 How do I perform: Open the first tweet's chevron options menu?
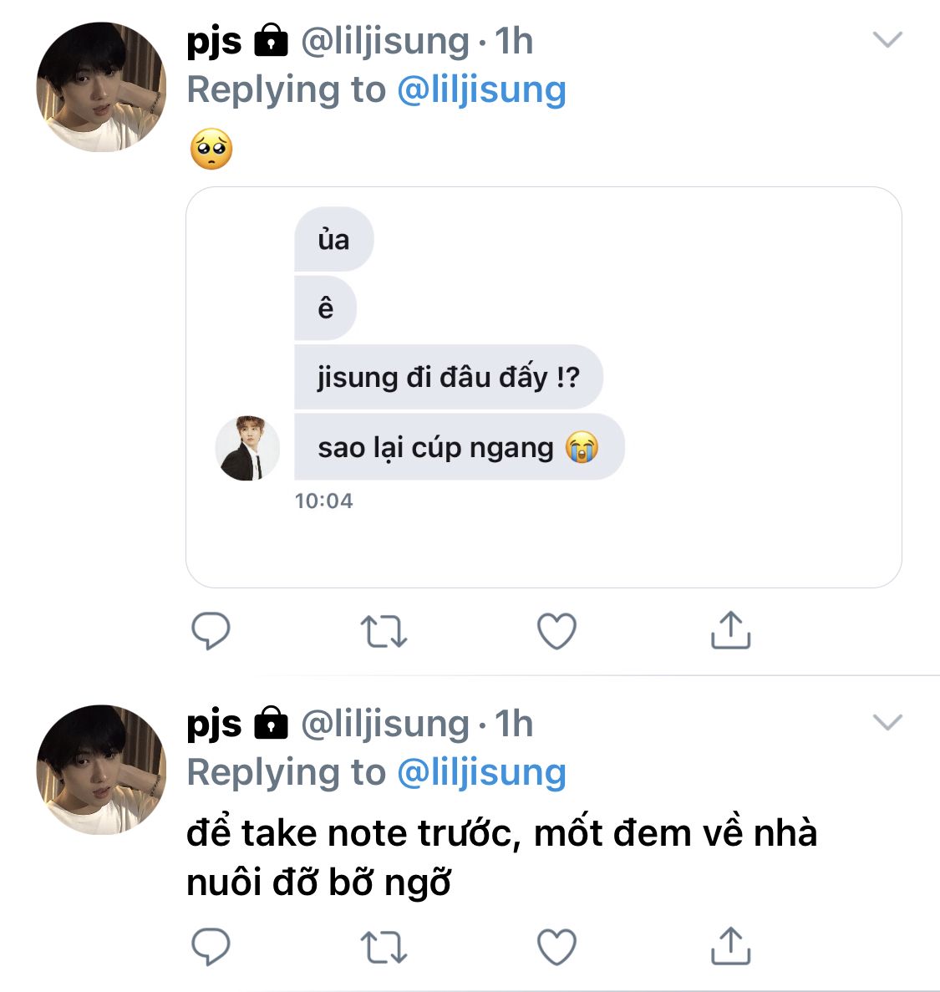(887, 39)
